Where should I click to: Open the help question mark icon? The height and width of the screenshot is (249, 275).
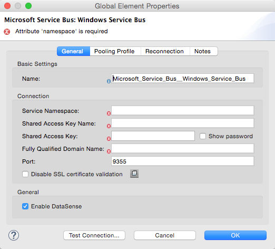click(14, 235)
